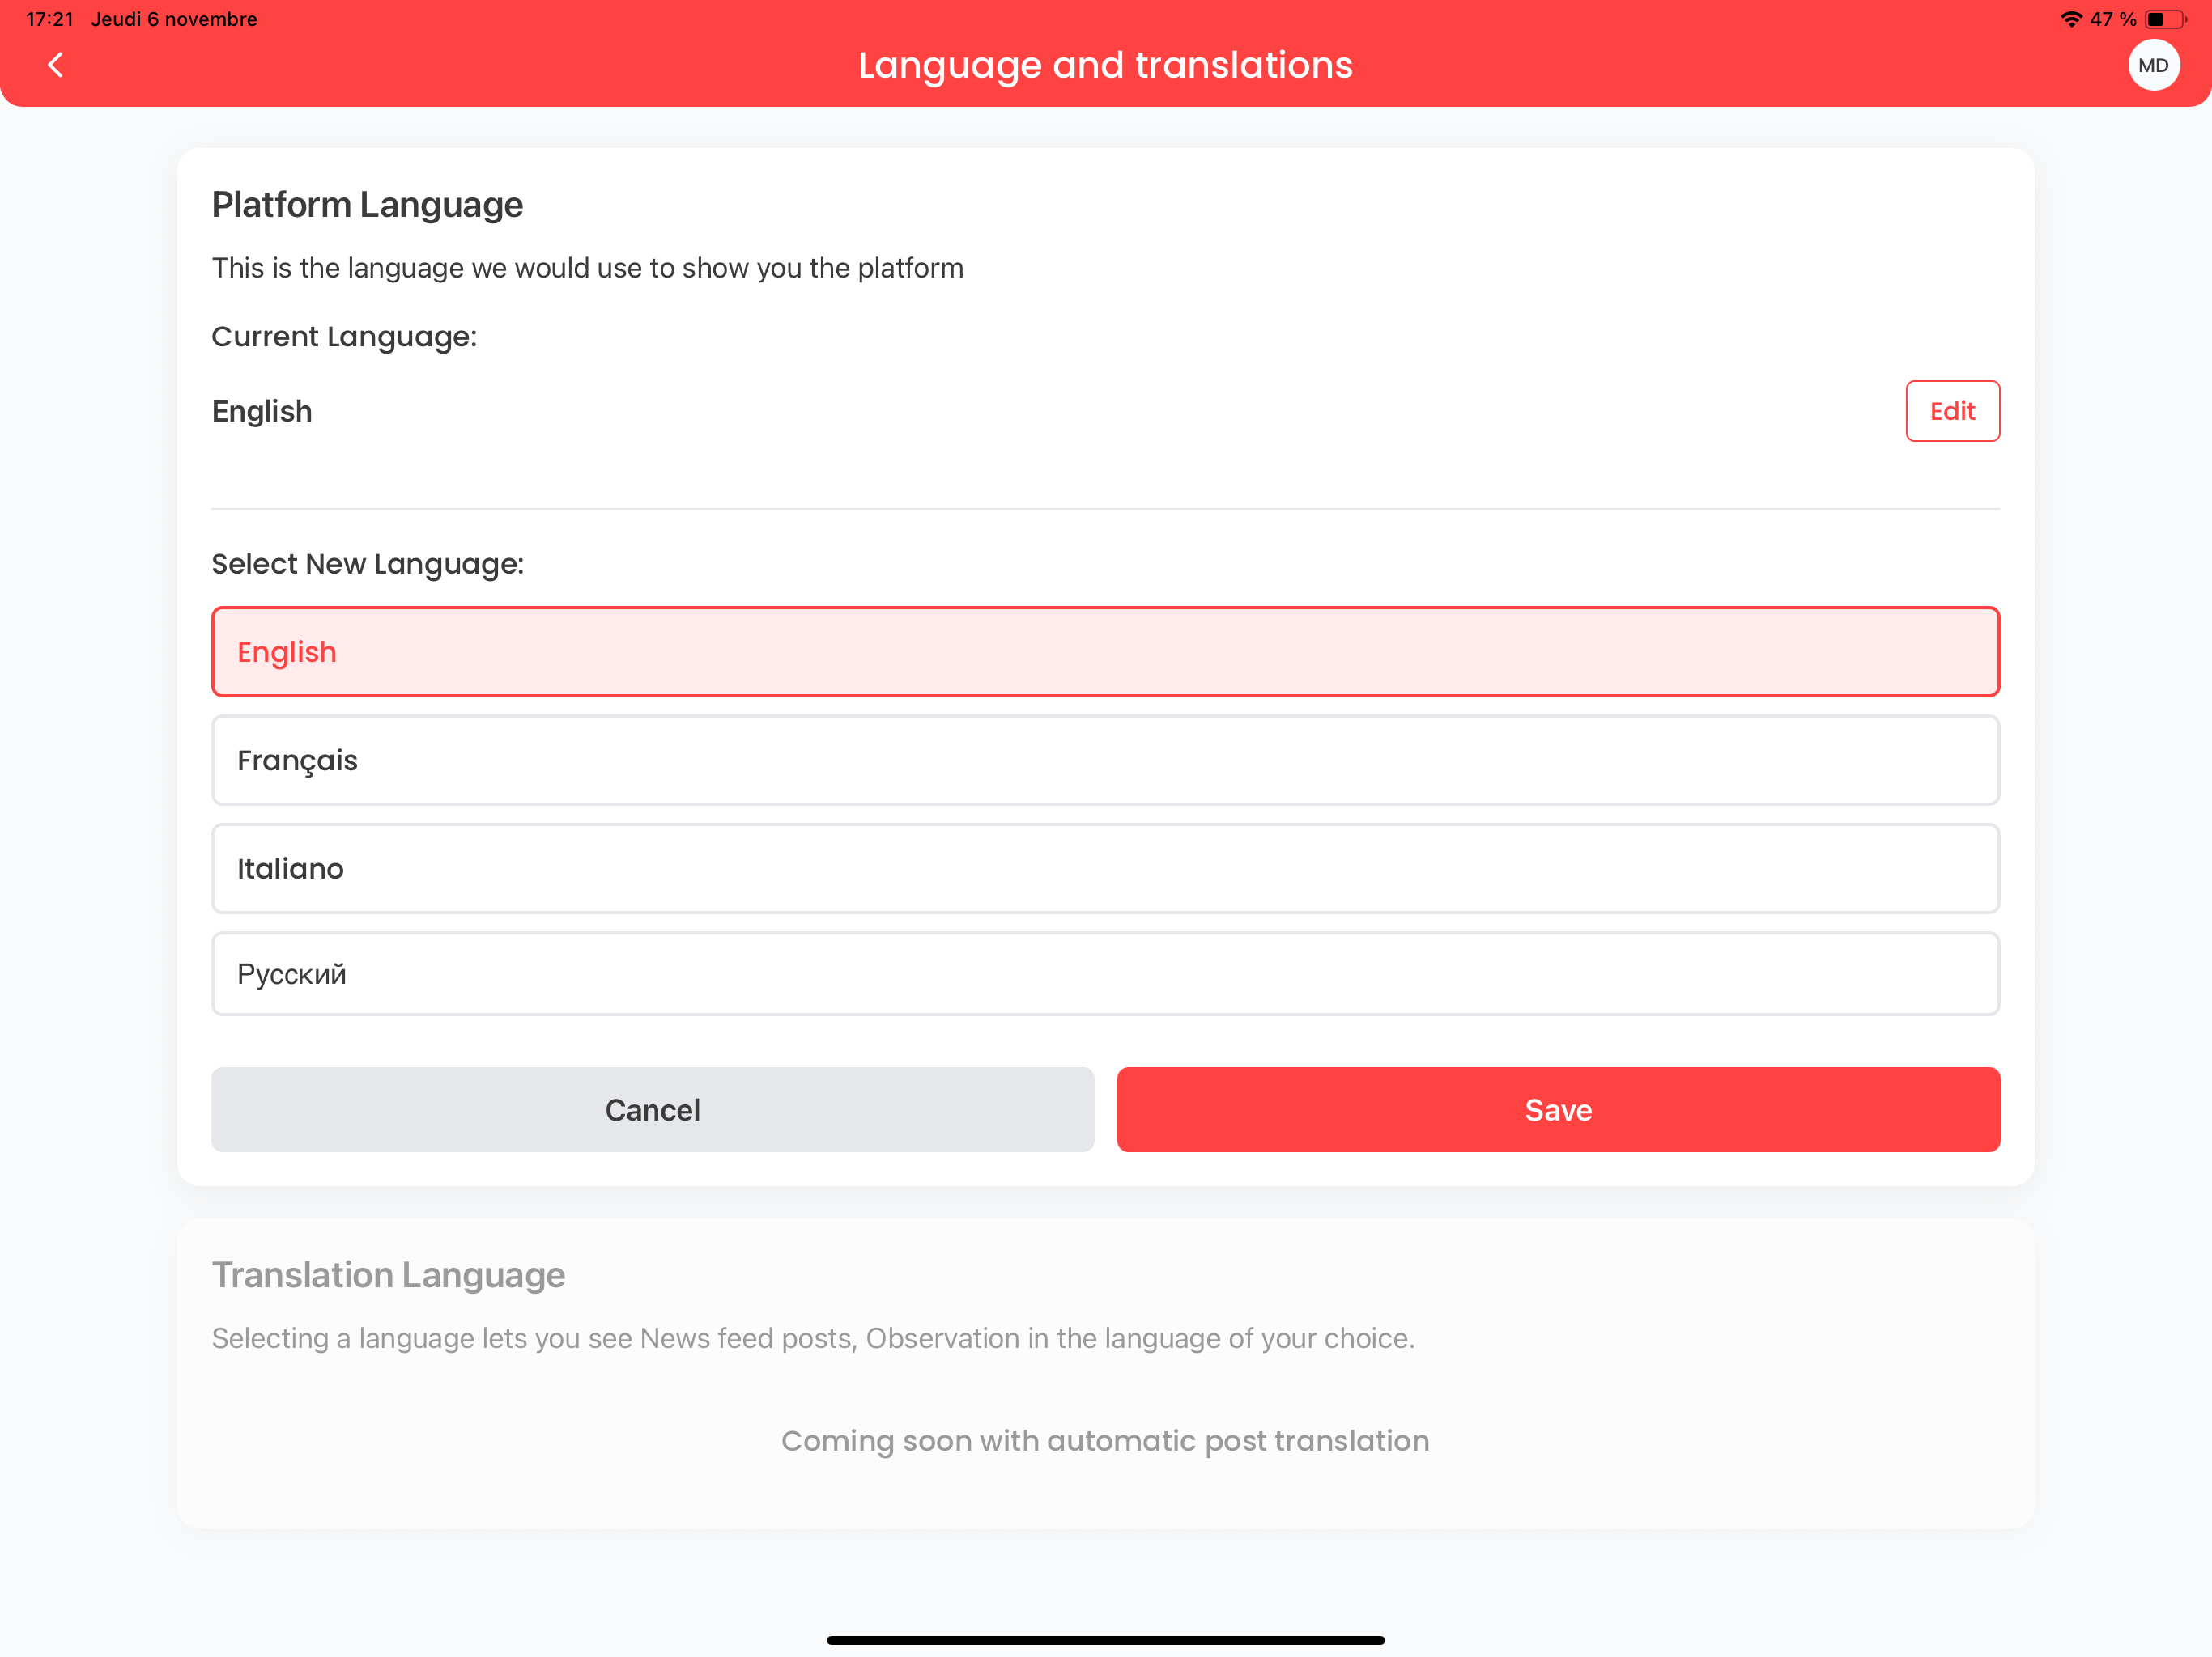The height and width of the screenshot is (1657, 2212).
Task: Open the MD profile avatar
Action: (2153, 65)
